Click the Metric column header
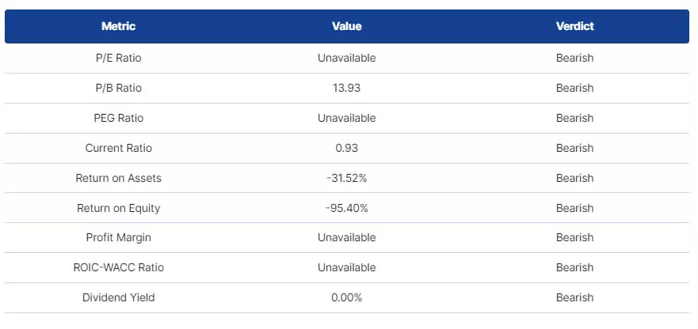The image size is (698, 329). (118, 26)
